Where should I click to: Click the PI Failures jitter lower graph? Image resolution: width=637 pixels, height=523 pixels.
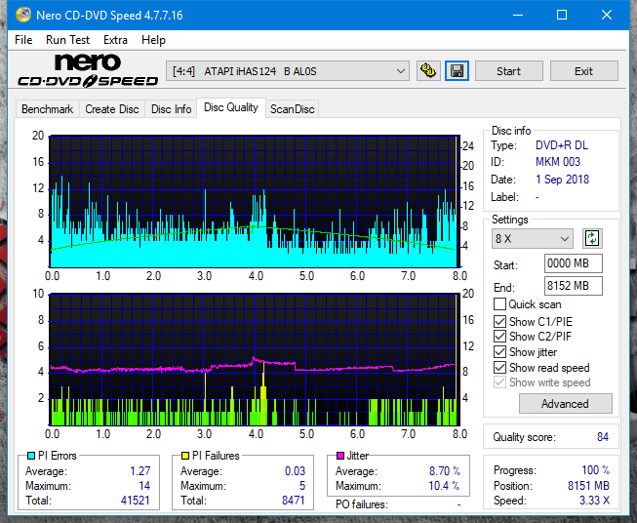tap(255, 359)
